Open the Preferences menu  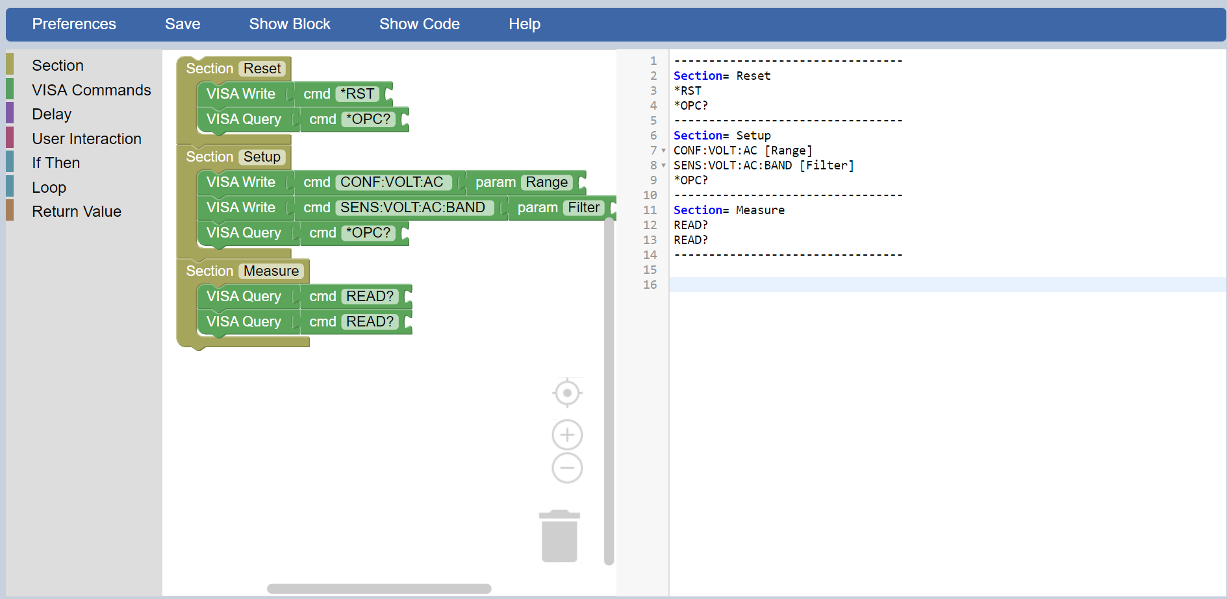coord(74,24)
